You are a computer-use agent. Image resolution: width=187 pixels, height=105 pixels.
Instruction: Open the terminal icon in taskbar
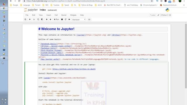pyautogui.click(x=4, y=58)
